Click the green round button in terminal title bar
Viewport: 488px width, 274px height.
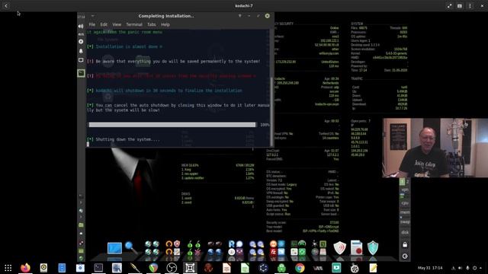(268, 16)
